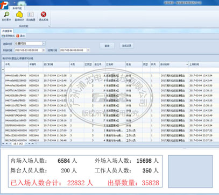
Task: Sort by the 机号 column header
Action: tap(155, 64)
